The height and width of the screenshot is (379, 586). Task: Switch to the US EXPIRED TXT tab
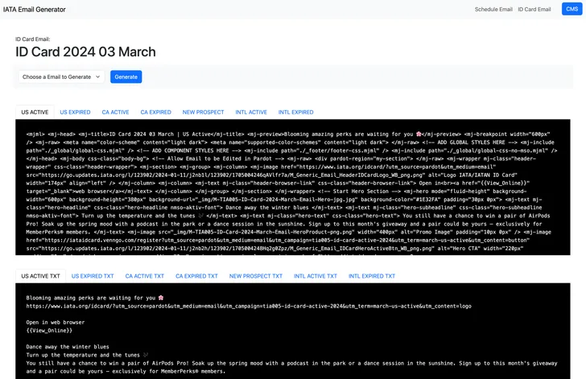click(93, 276)
